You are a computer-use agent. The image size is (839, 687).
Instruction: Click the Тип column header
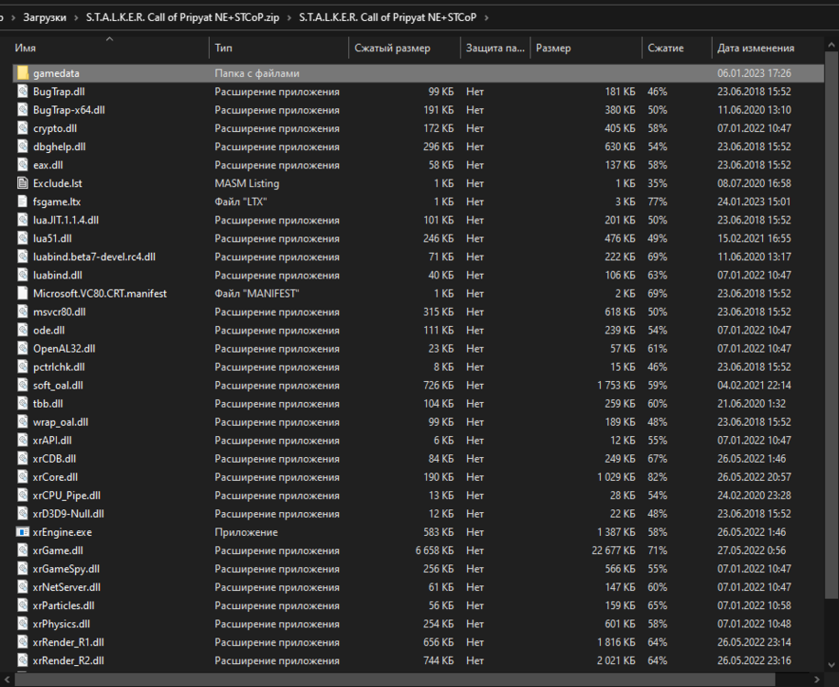point(223,48)
